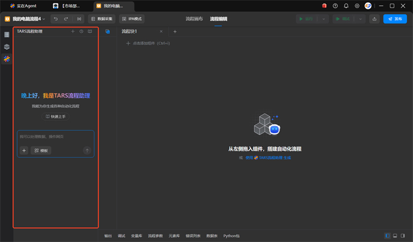This screenshot has width=413, height=242.
Task: Run the flow with 运行
Action: (306, 19)
